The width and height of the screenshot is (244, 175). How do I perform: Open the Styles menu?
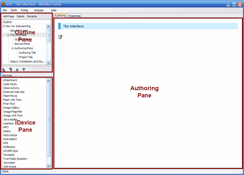pos(24,10)
